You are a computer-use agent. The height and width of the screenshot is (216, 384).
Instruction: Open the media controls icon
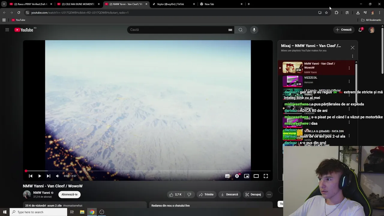pyautogui.click(x=365, y=13)
